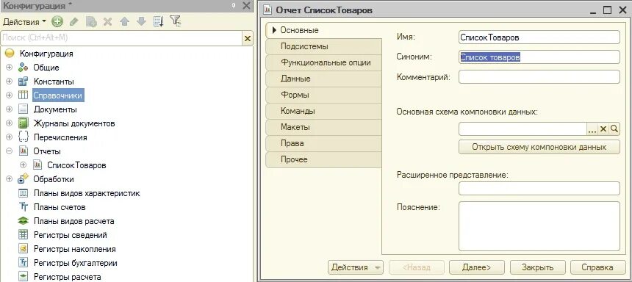Click the pin icon on Configuration panel

[x=234, y=6]
